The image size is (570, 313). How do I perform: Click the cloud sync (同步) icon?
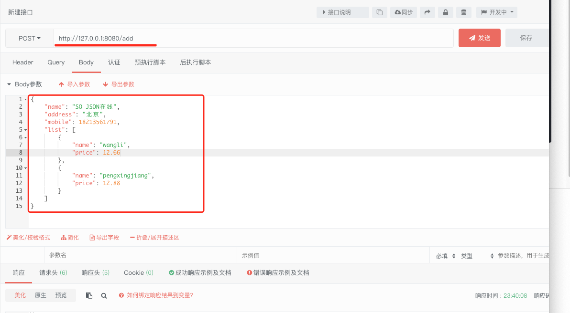(403, 12)
